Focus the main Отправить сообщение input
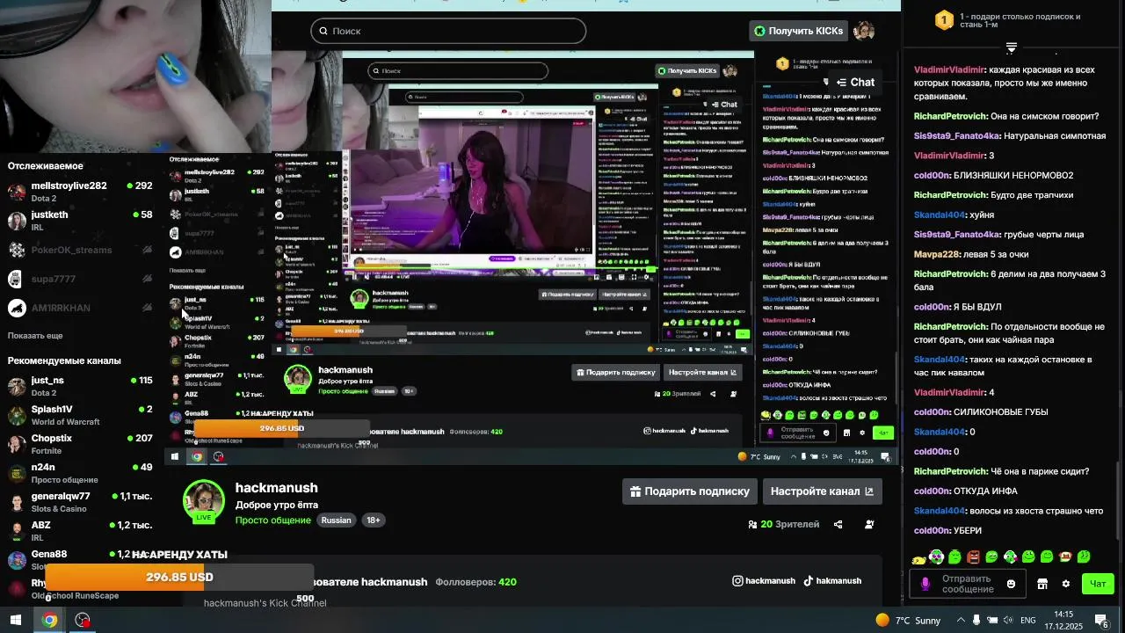 pos(966,584)
